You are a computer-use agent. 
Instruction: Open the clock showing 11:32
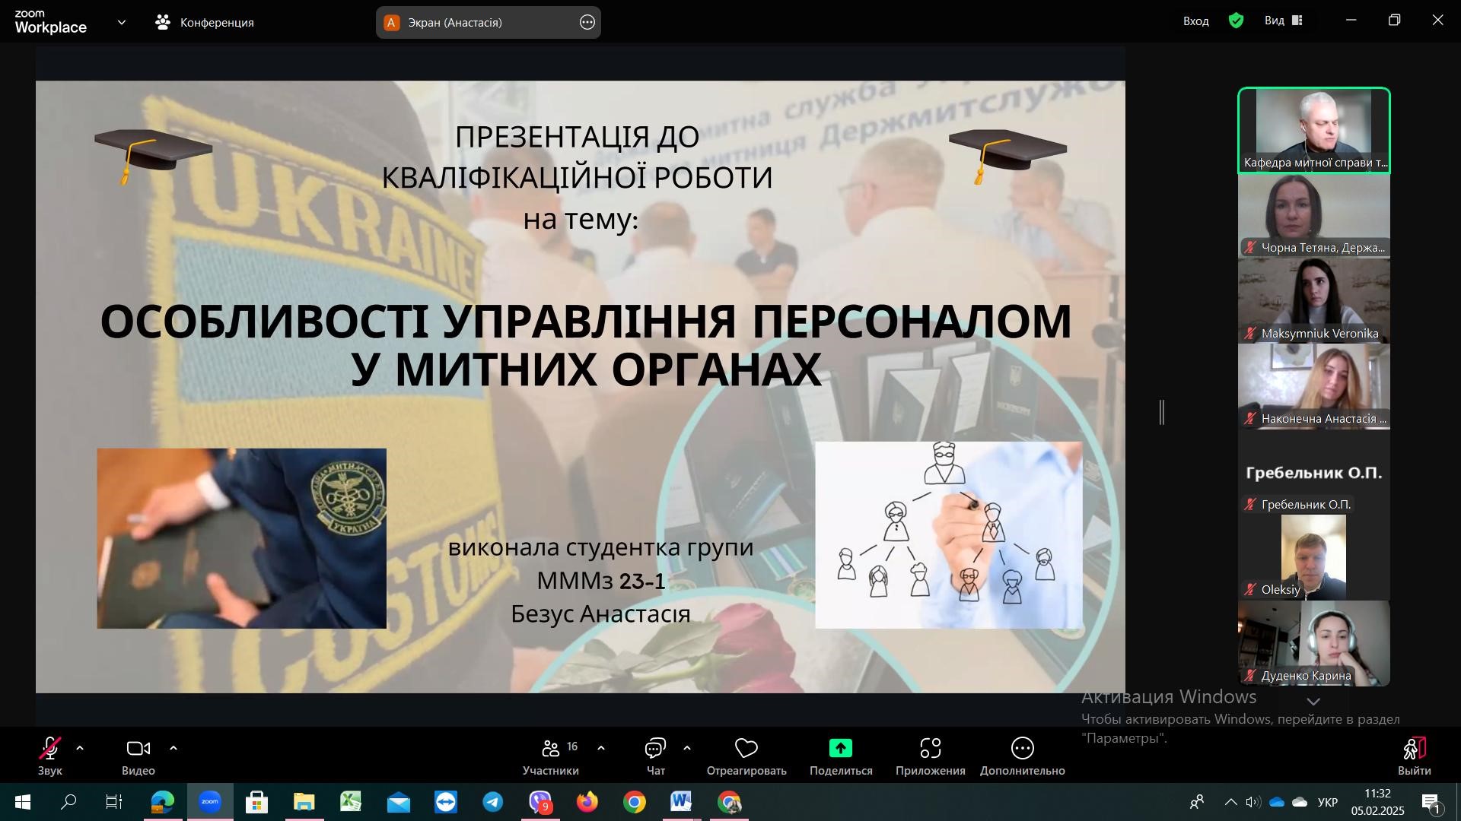[x=1378, y=802]
